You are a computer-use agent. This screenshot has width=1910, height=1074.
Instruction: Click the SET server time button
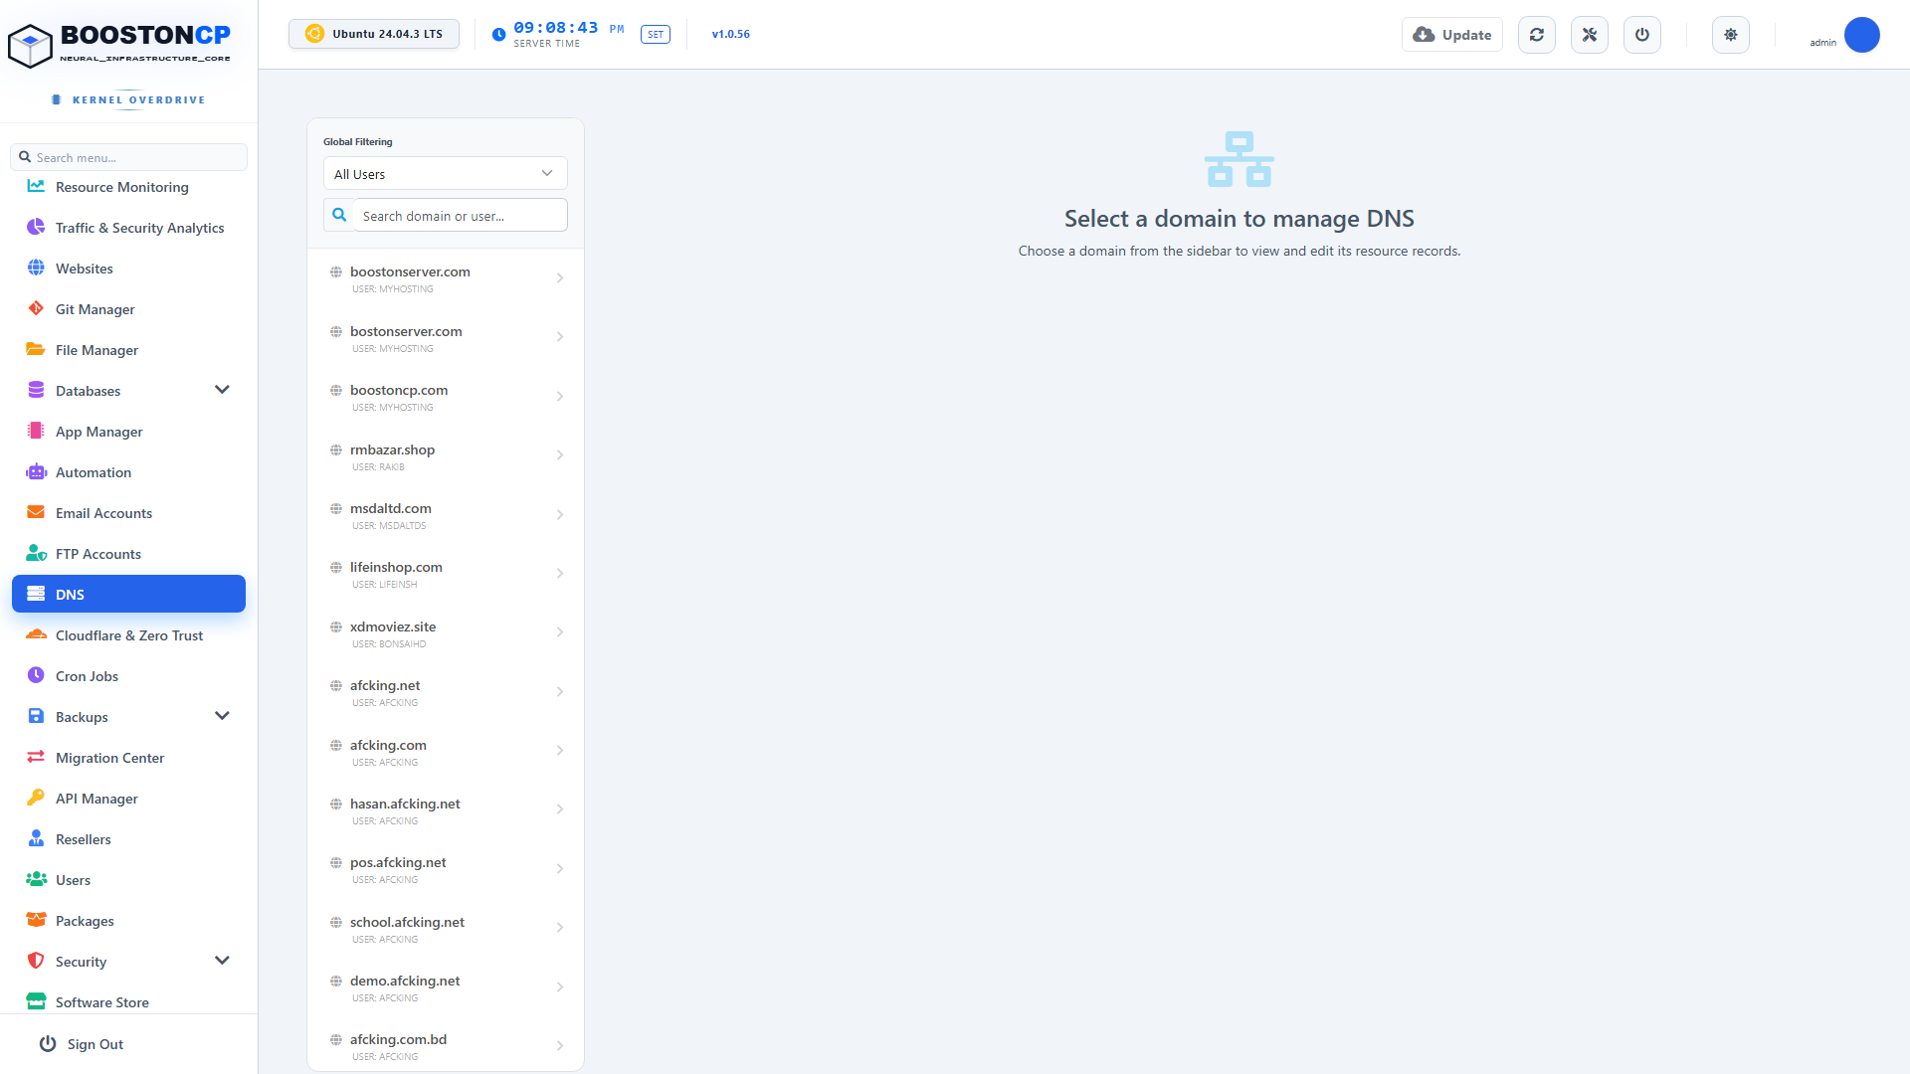click(656, 35)
